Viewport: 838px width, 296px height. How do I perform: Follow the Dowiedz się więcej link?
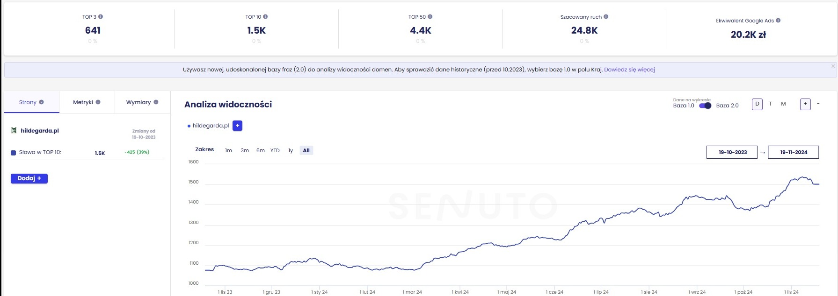click(629, 70)
